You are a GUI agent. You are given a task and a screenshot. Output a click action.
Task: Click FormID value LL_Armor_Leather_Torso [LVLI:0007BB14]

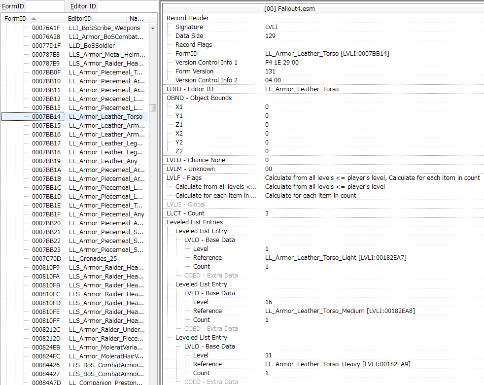pyautogui.click(x=327, y=54)
